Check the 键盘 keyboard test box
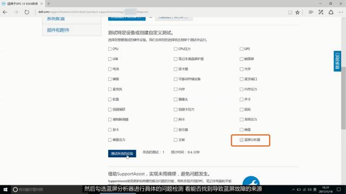The image size is (346, 194). click(x=110, y=79)
